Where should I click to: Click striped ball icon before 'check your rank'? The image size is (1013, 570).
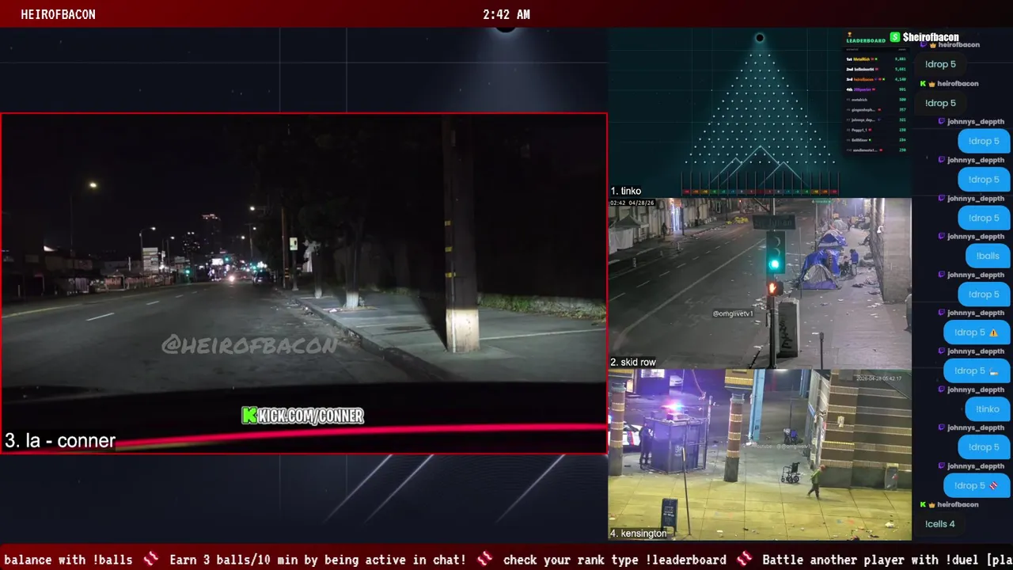pos(484,560)
